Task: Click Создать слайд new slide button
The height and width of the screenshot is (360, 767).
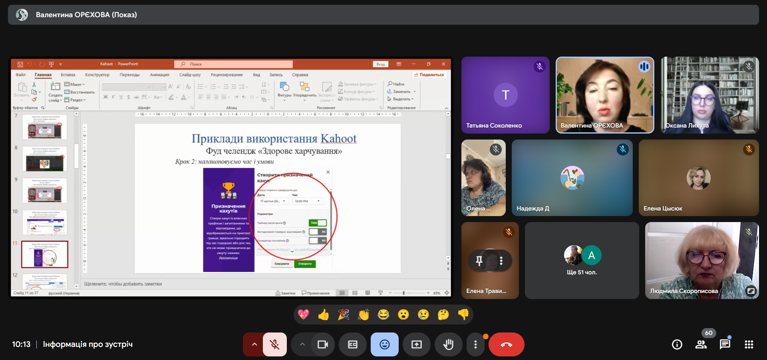Action: [55, 92]
